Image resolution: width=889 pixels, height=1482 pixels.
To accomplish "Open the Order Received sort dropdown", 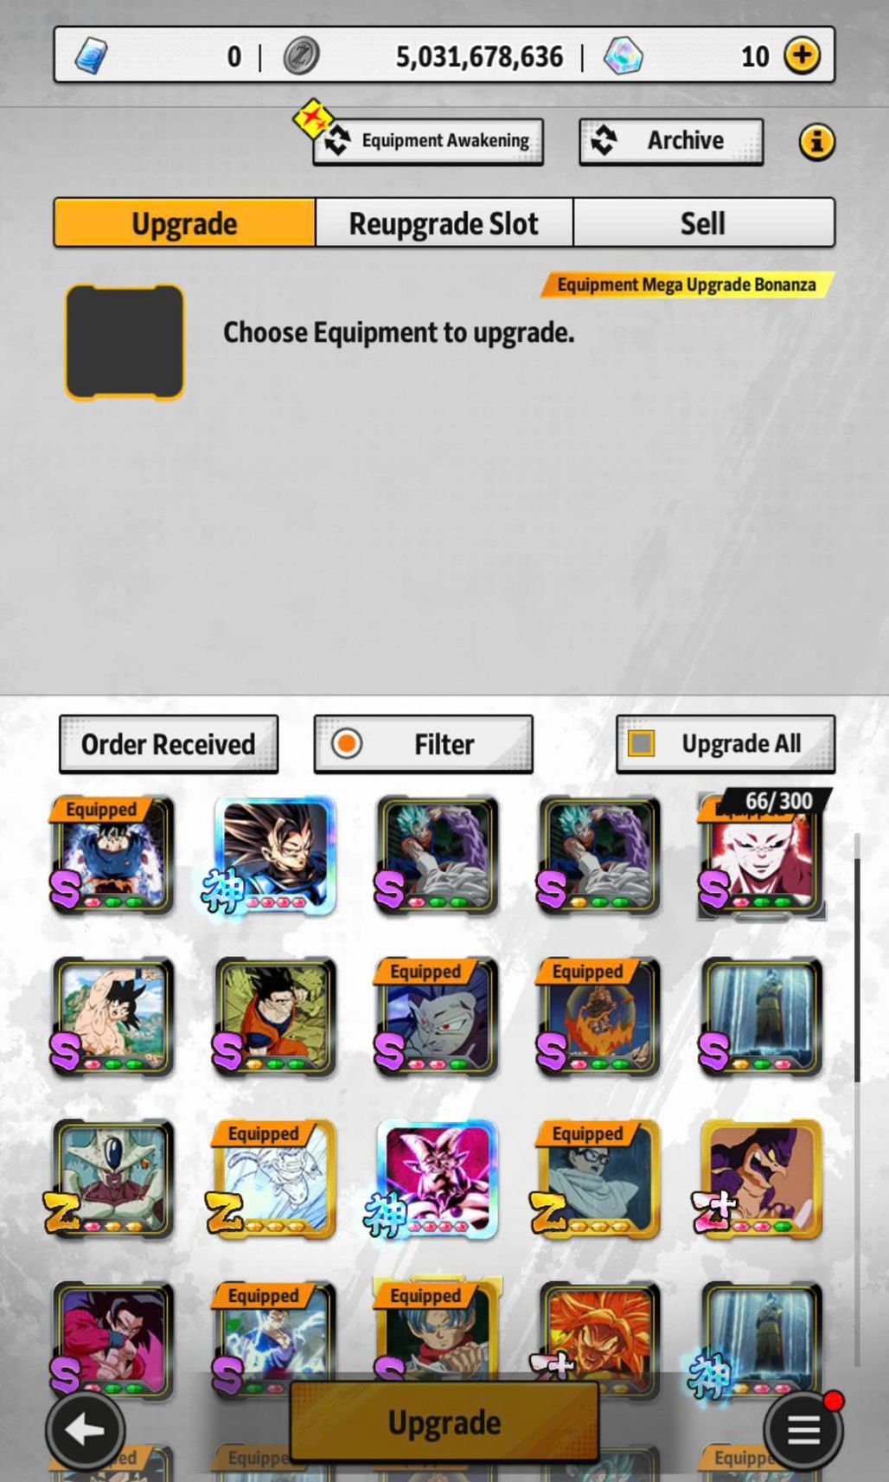I will coord(169,744).
